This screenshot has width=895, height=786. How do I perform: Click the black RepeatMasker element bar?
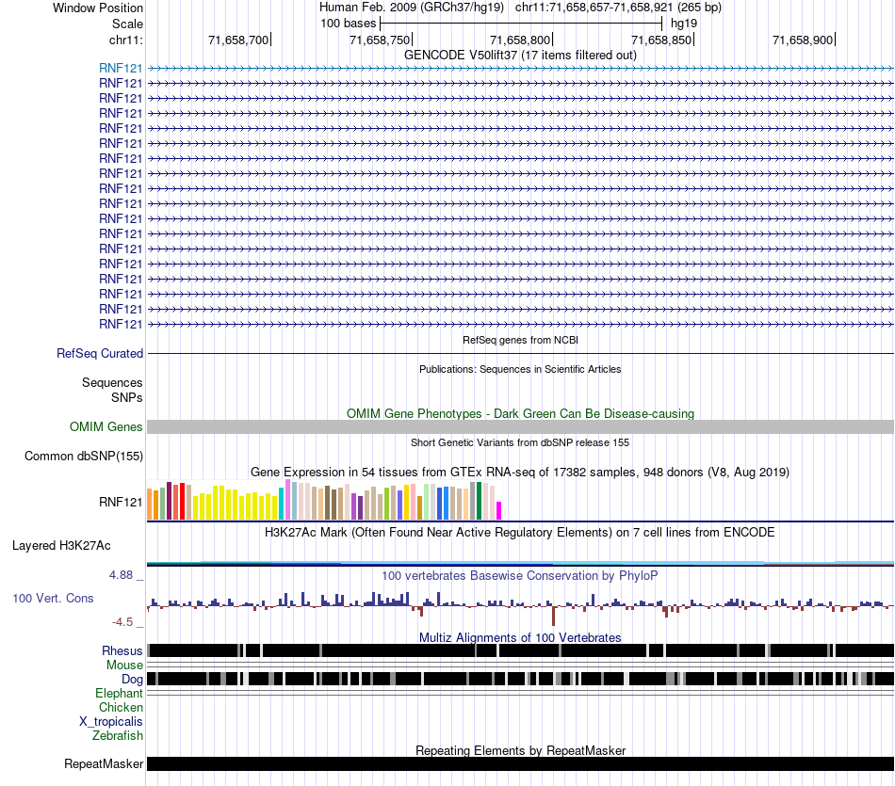pos(521,763)
